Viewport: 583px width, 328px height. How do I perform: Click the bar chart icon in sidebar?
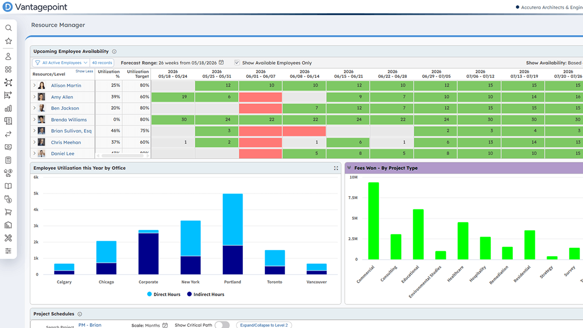[x=8, y=108]
